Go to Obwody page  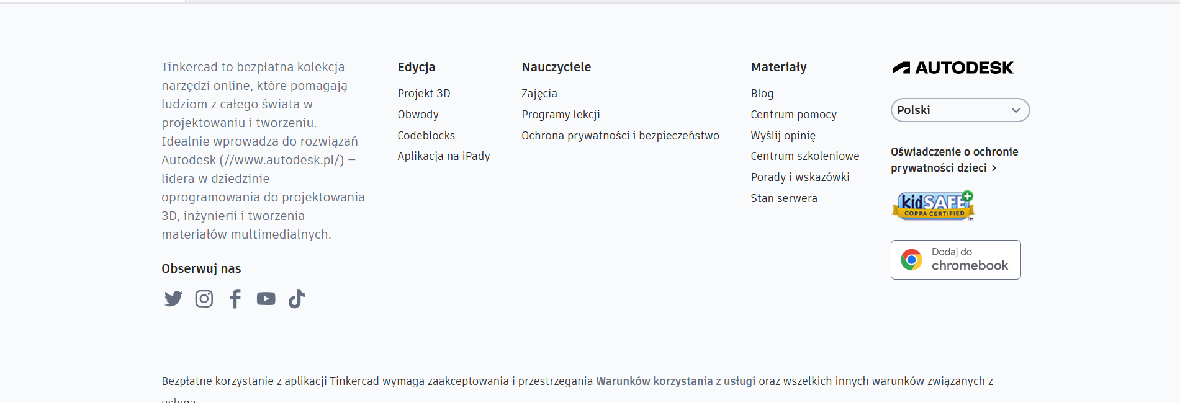tap(418, 115)
